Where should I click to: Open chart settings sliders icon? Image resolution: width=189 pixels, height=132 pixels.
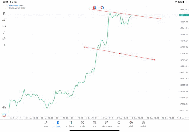point(4,26)
